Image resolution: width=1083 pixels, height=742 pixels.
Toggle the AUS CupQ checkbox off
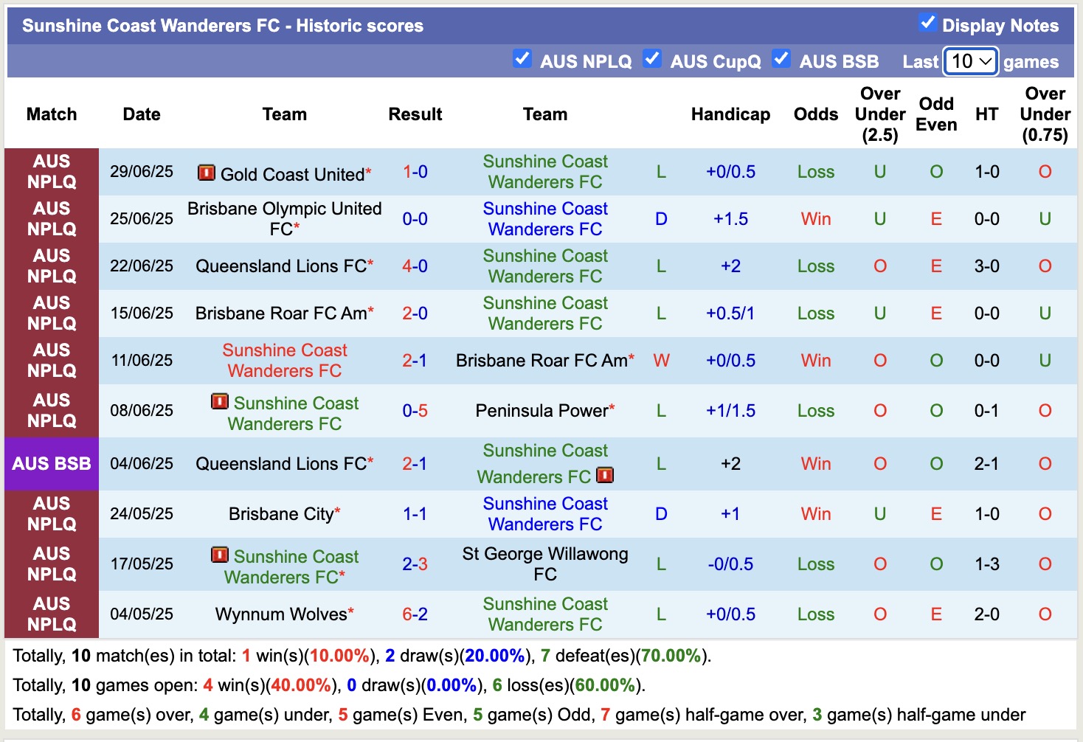pyautogui.click(x=652, y=58)
